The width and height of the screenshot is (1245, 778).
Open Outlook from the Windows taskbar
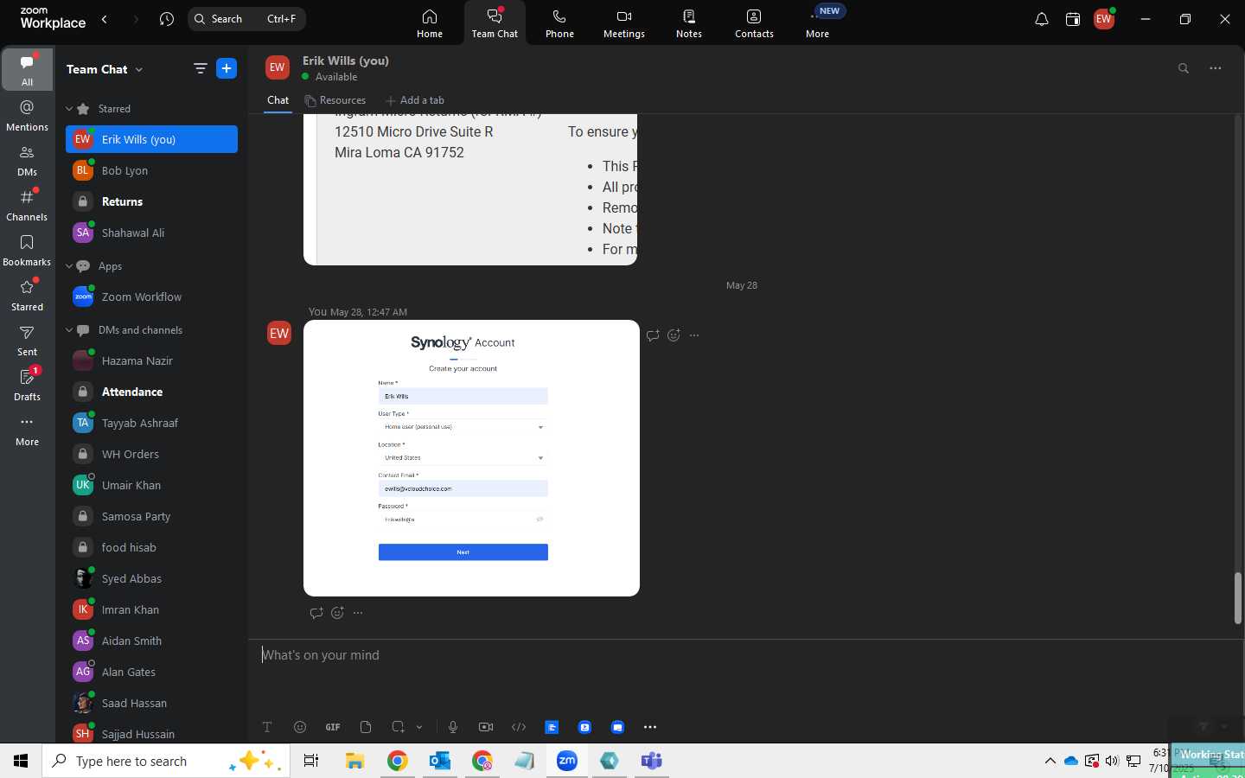tap(440, 761)
